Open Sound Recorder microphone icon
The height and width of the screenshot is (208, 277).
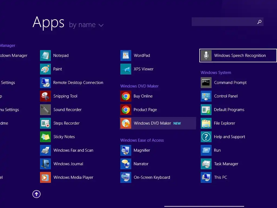[x=45, y=110]
